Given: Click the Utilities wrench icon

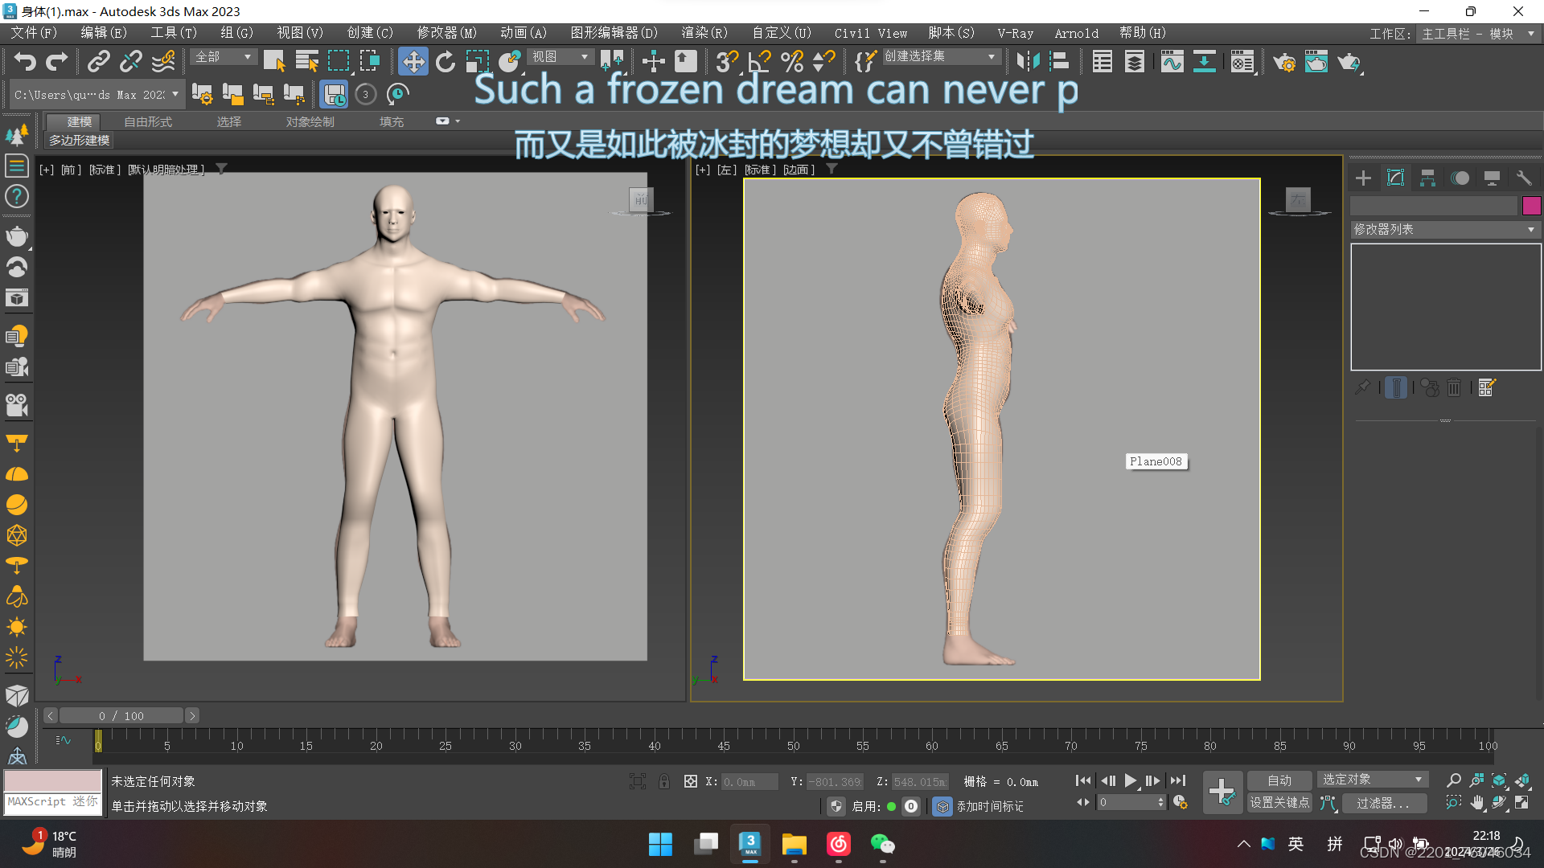Looking at the screenshot, I should pyautogui.click(x=1524, y=178).
